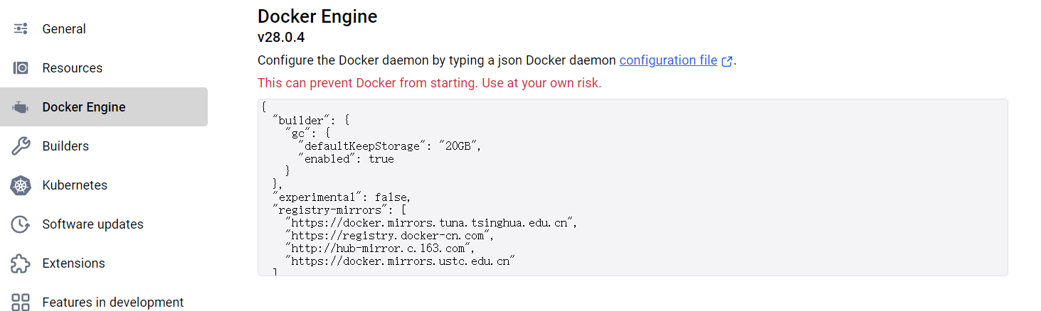Click the Docker Engine whale icon
1041x311 pixels.
21,107
